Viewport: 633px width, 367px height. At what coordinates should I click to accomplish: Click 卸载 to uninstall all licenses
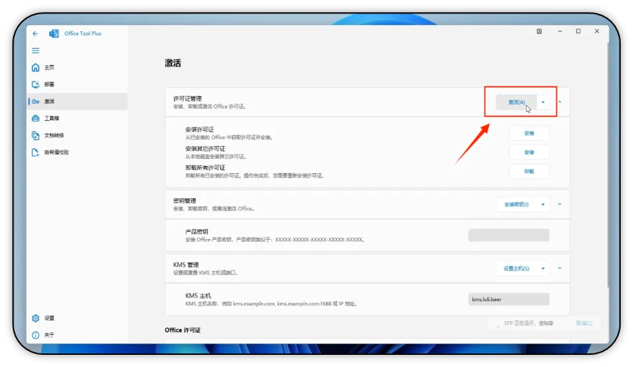pos(529,171)
